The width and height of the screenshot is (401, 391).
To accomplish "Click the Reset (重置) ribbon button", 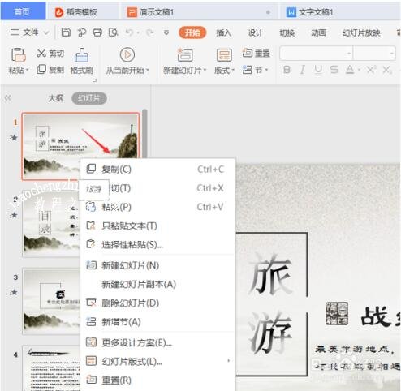I will click(257, 53).
